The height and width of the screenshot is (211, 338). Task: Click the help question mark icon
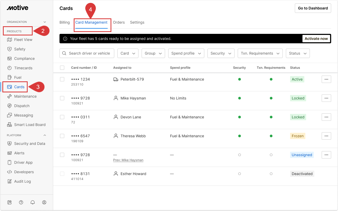[x=21, y=202]
